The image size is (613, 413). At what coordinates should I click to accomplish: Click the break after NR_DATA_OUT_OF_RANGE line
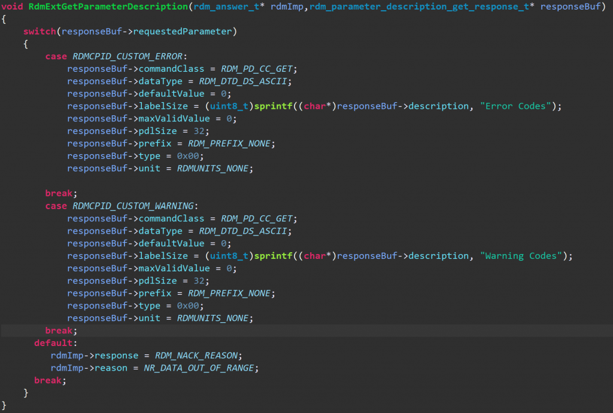click(48, 381)
